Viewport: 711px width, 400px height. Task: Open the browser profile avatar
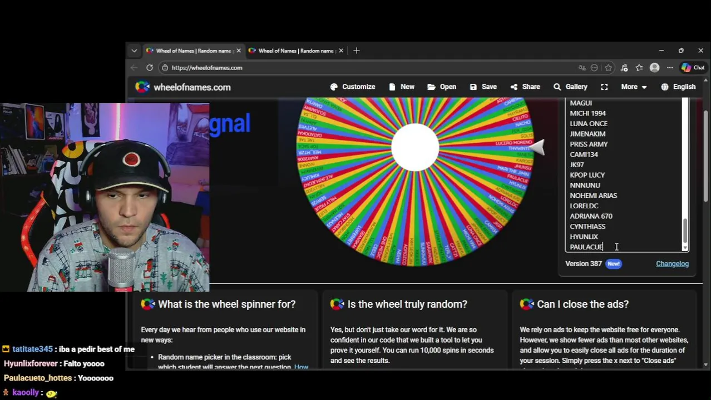click(x=655, y=68)
